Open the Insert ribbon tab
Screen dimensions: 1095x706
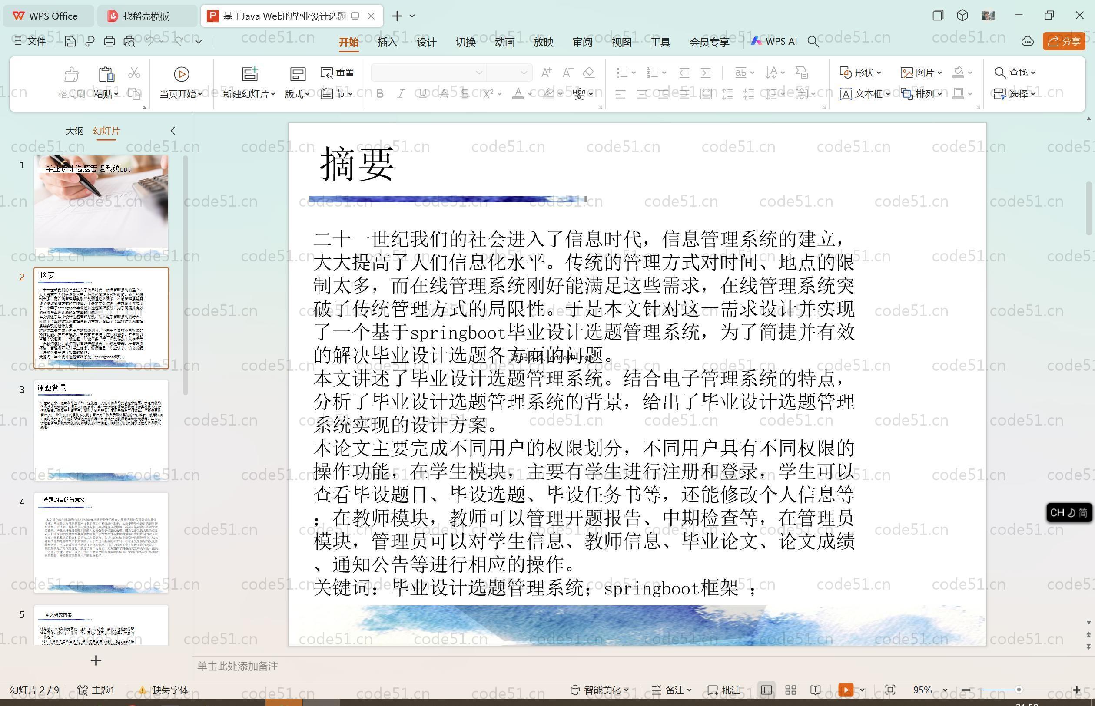click(387, 42)
